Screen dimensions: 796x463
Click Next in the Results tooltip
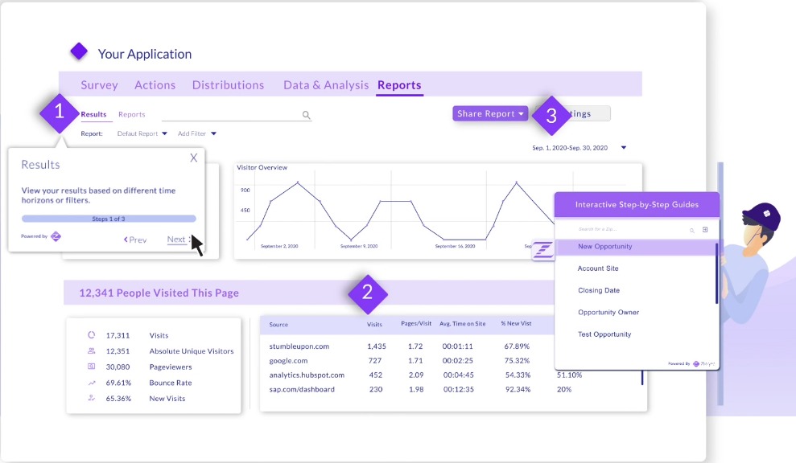[x=176, y=240]
